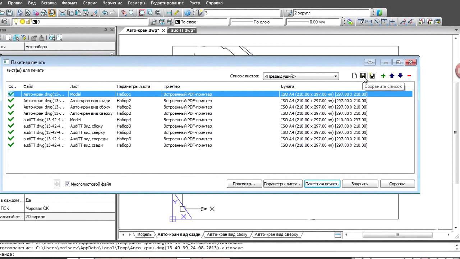Select the Авто-кран.dwg Model row in list
The height and width of the screenshot is (259, 460).
(x=210, y=94)
